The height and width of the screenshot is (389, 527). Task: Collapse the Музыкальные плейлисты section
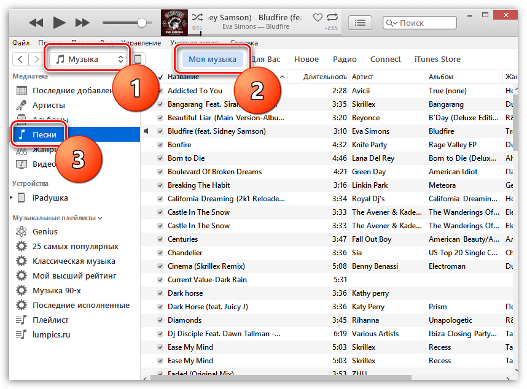[100, 218]
